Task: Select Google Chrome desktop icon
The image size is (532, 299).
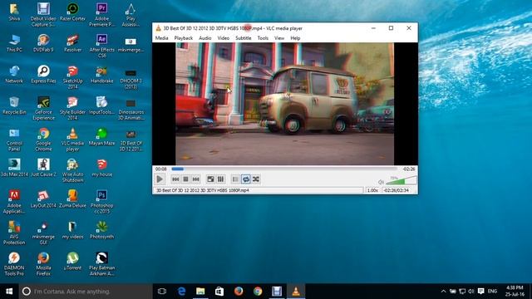Action: pos(43,140)
